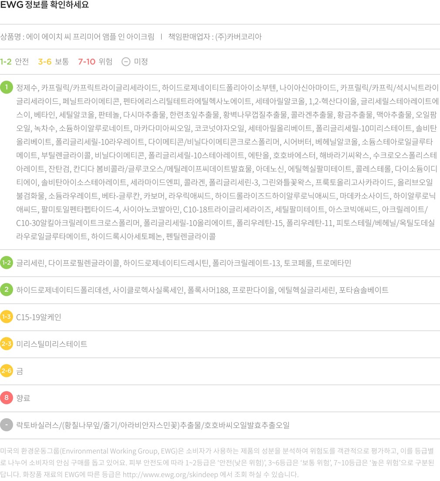Screen dimensions: 440x481
Task: Select the red 7-10 위험 legend label
Action: (95, 61)
